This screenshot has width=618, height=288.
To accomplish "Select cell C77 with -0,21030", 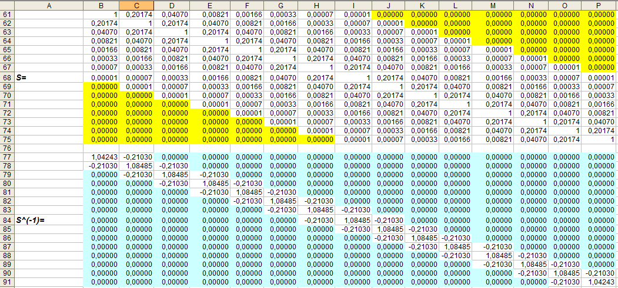I will (136, 157).
